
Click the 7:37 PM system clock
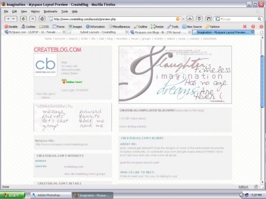coord(256,195)
